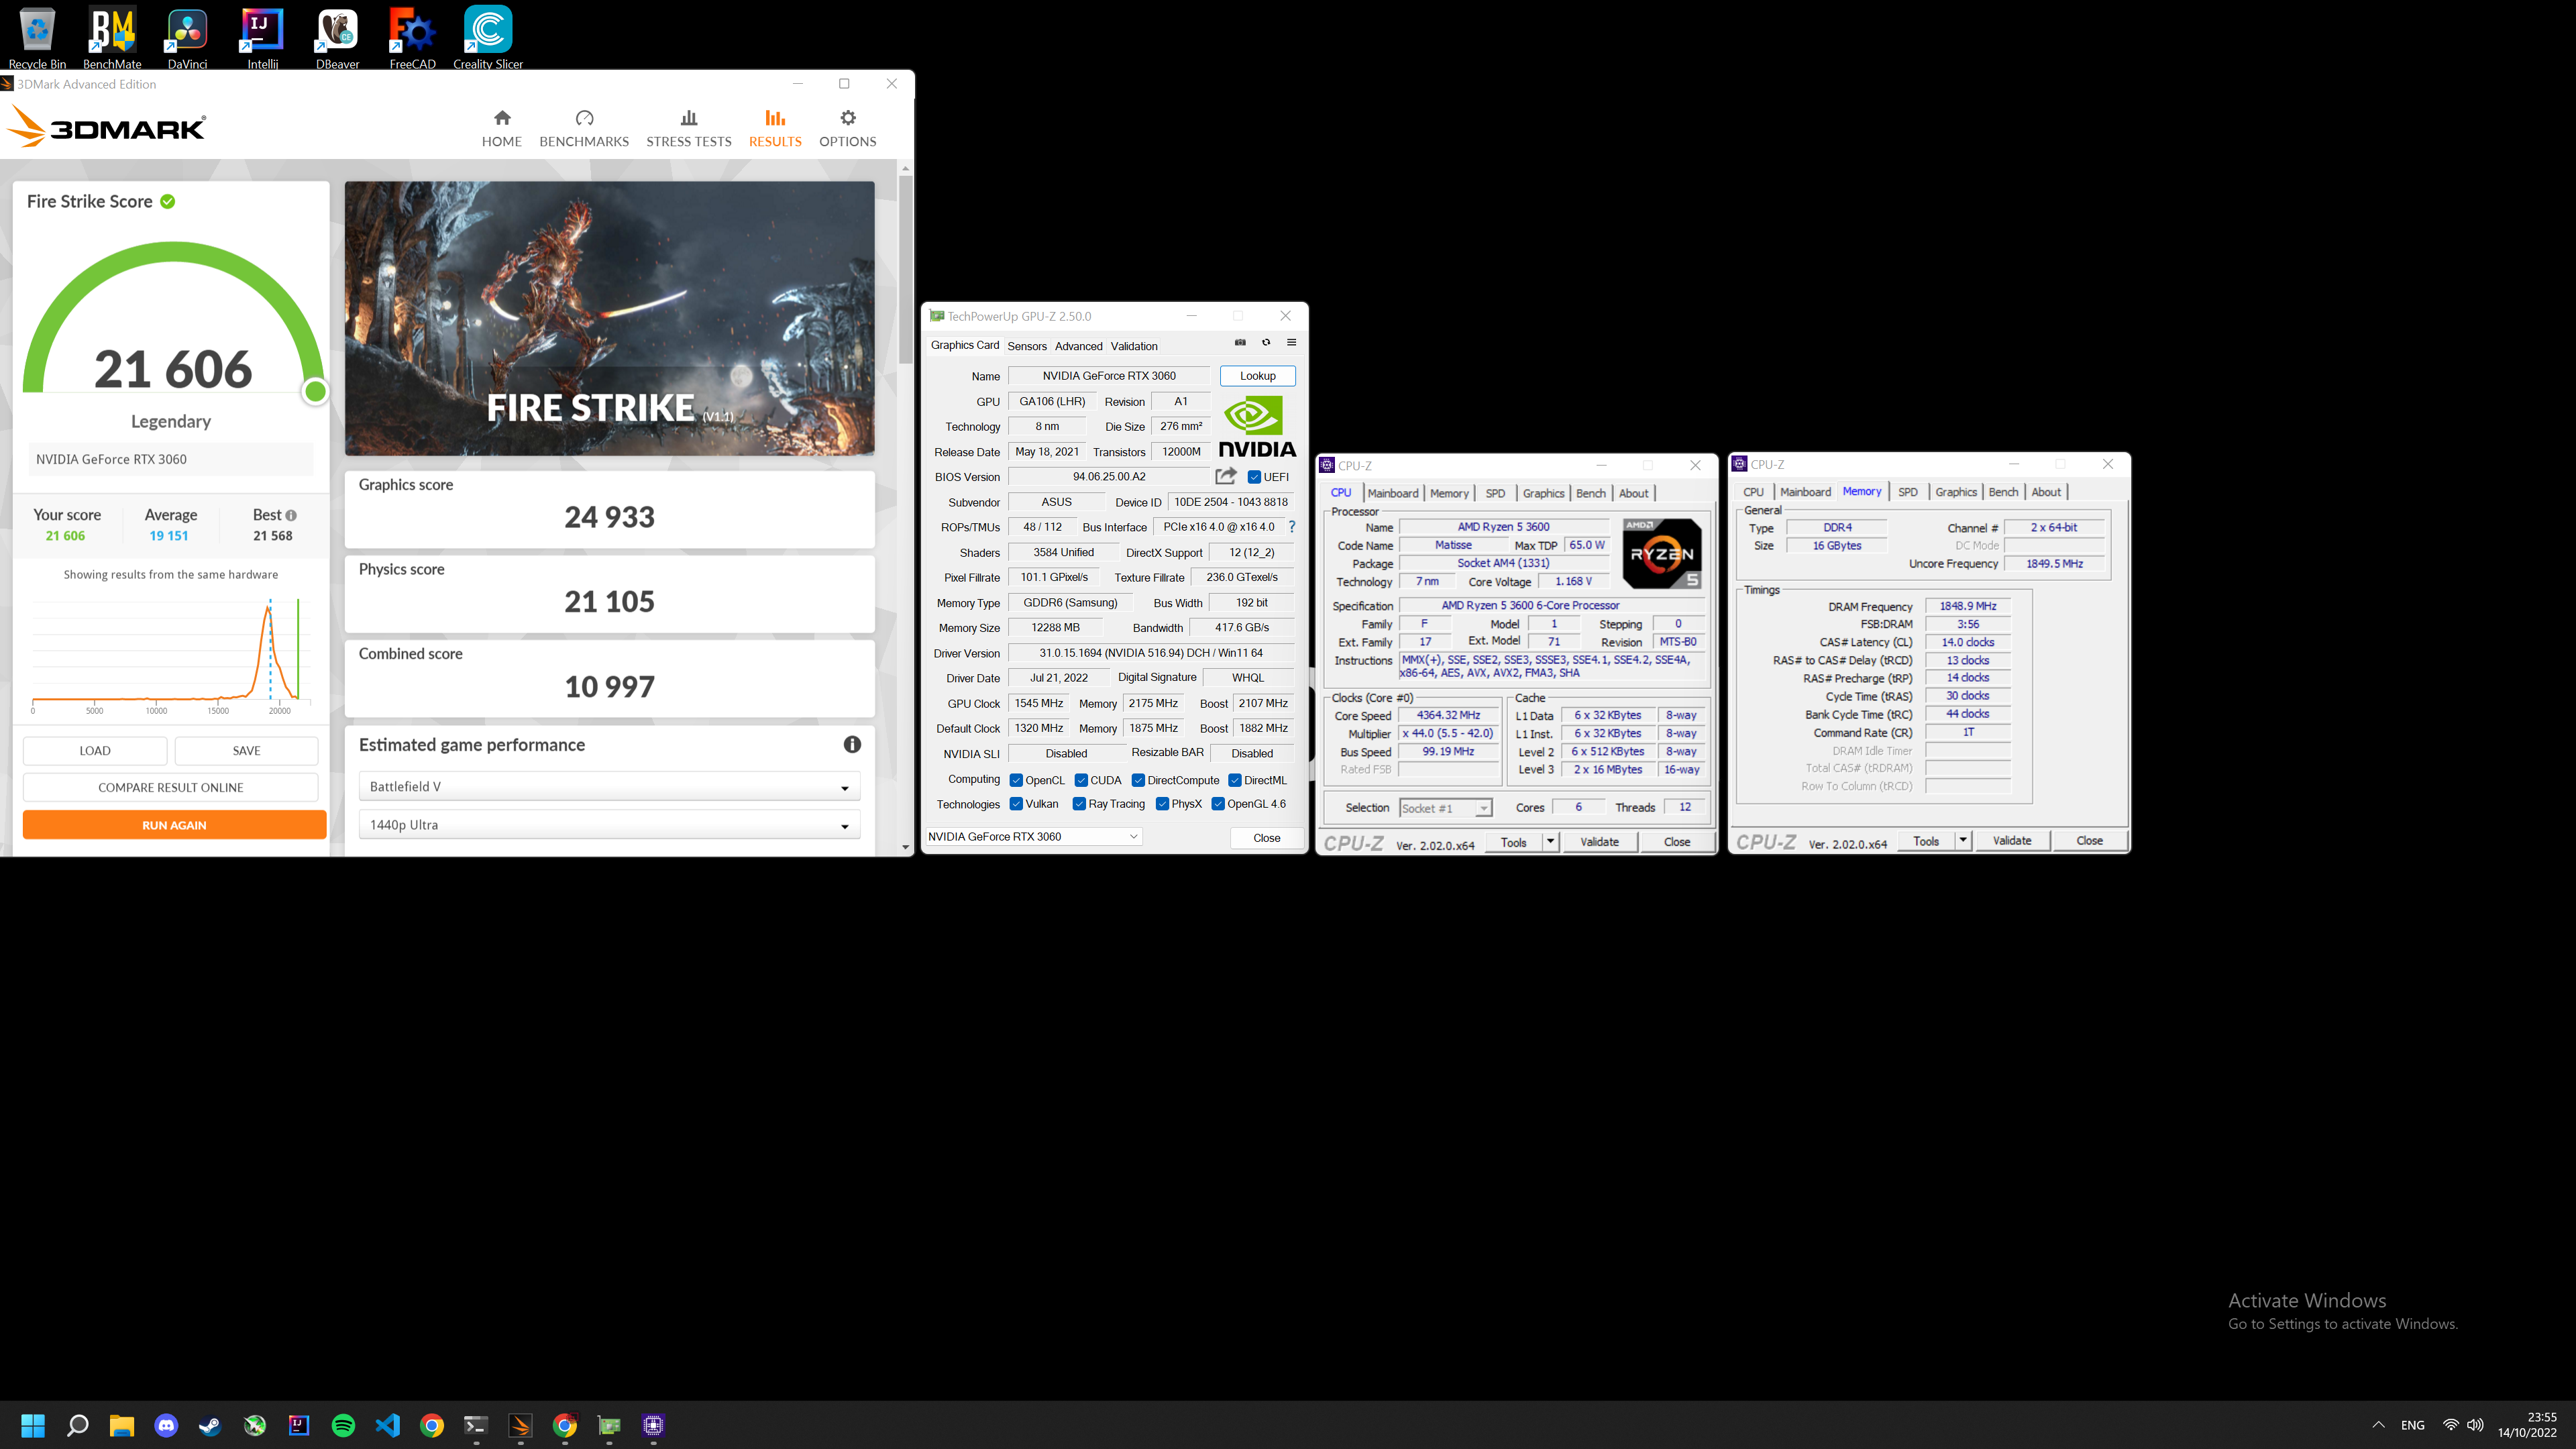Open Discord from the taskbar
The image size is (2576, 1449).
pos(166,1425)
